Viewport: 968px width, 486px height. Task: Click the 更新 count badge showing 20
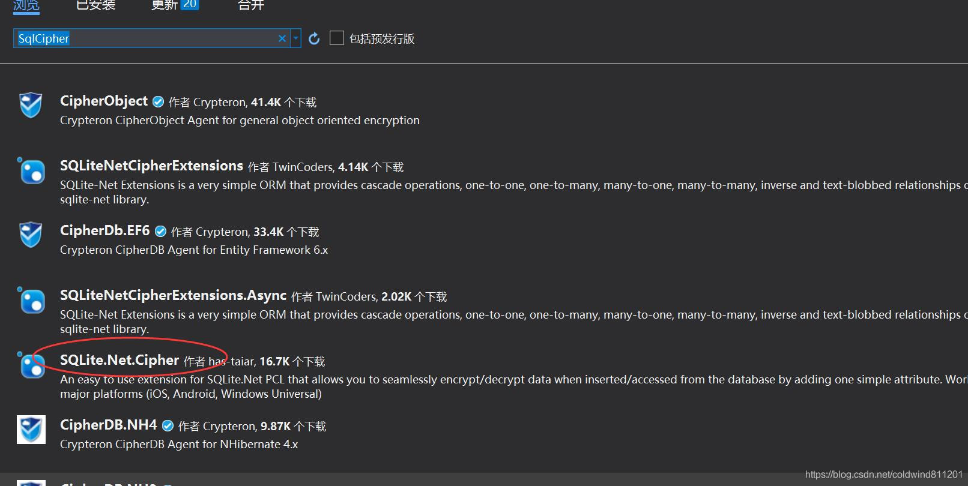coord(190,5)
